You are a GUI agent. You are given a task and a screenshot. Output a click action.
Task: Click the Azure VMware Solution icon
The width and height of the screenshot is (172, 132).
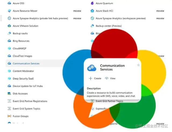(x=9, y=26)
